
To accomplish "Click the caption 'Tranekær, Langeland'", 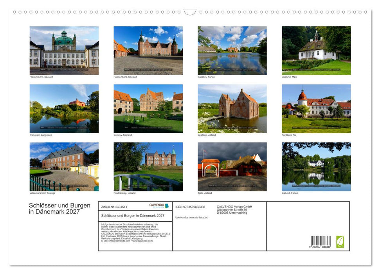I will coord(41,135).
